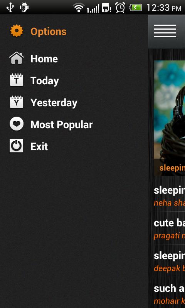The image size is (185, 308).
Task: Open the 'such a' list entry
Action: [169, 293]
